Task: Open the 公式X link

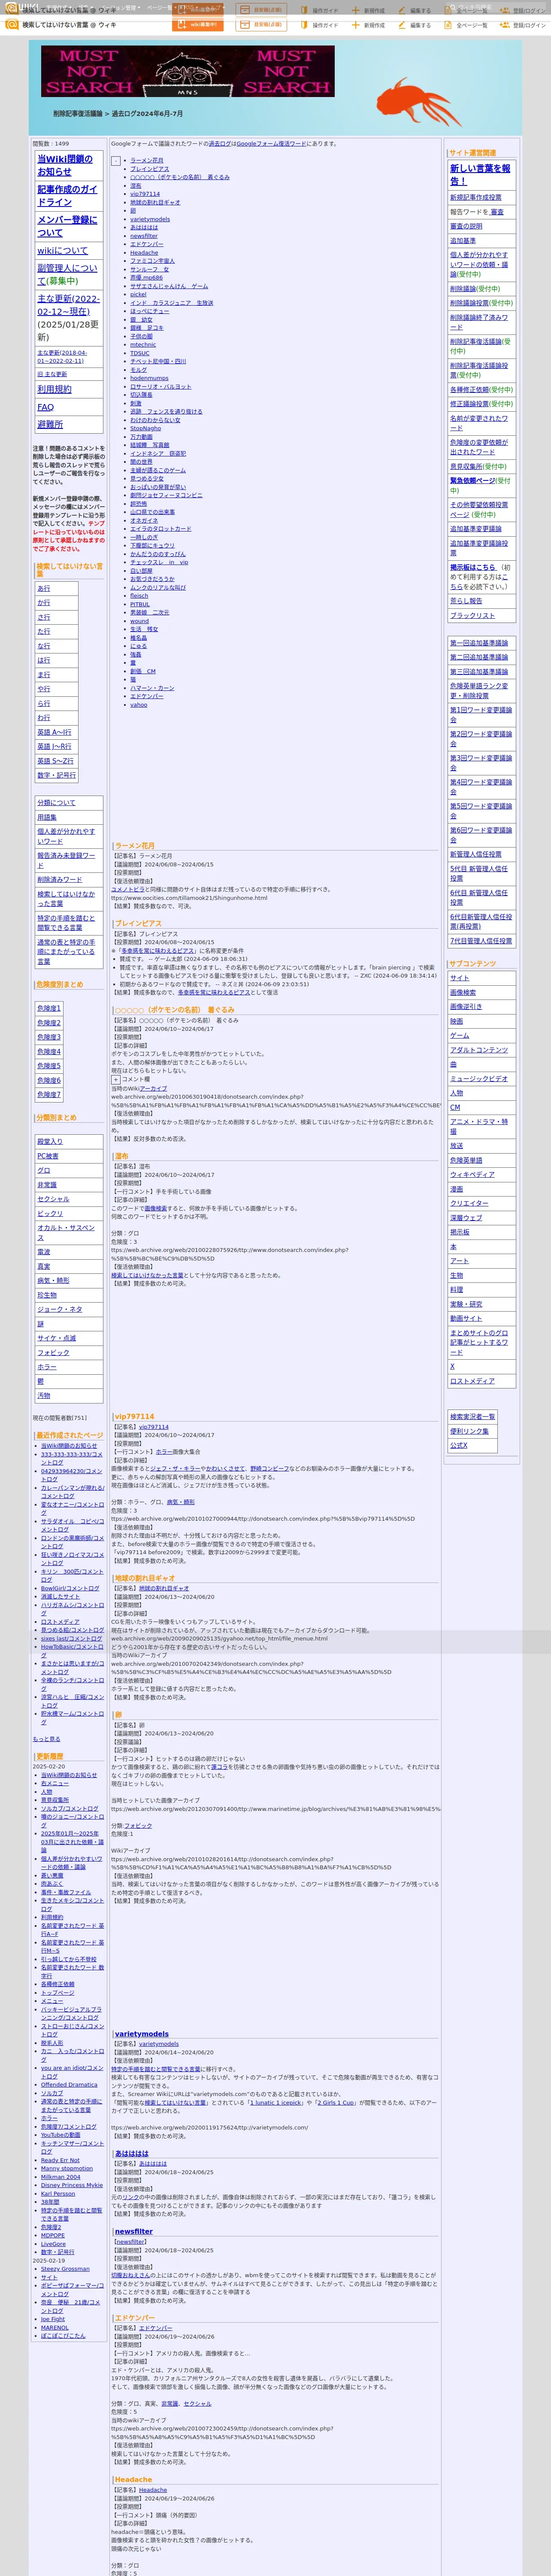Action: click(x=459, y=1445)
